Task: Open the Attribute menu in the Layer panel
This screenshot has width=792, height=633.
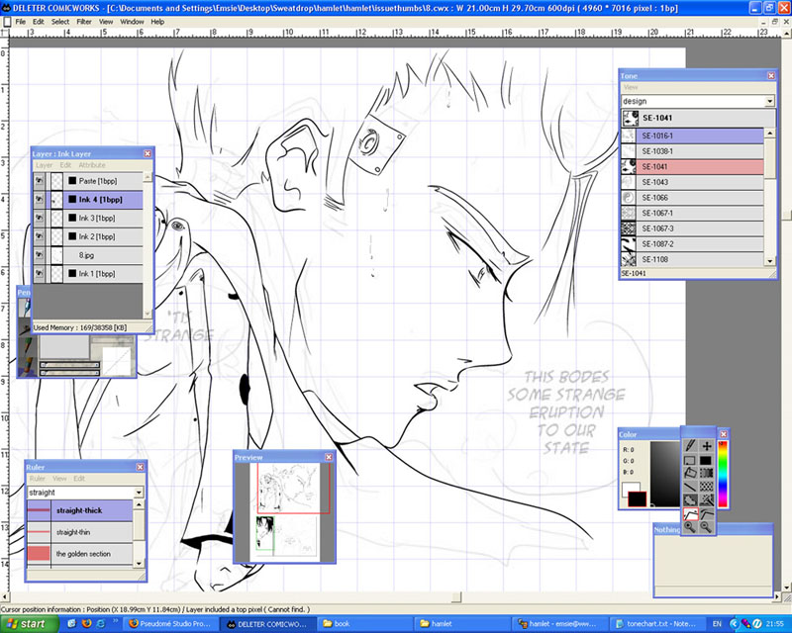Action: pyautogui.click(x=92, y=165)
